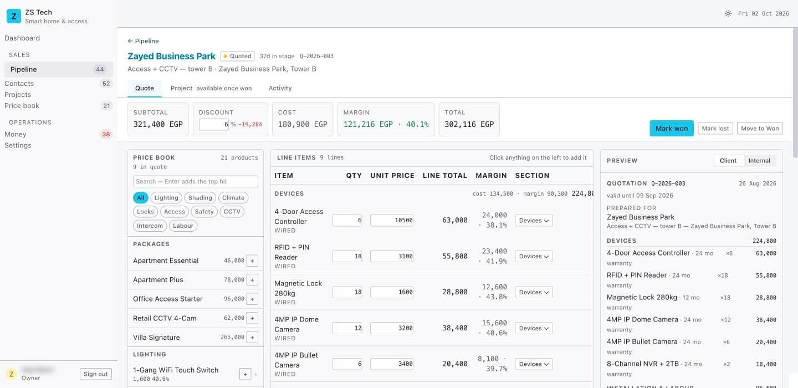This screenshot has width=798, height=388.
Task: Edit unit price for RFID + PIN Reader
Action: [392, 256]
